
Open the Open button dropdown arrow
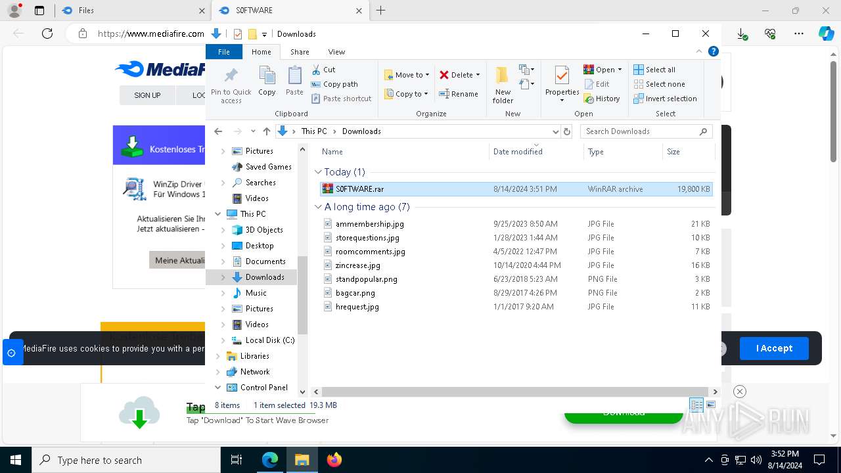click(x=620, y=70)
